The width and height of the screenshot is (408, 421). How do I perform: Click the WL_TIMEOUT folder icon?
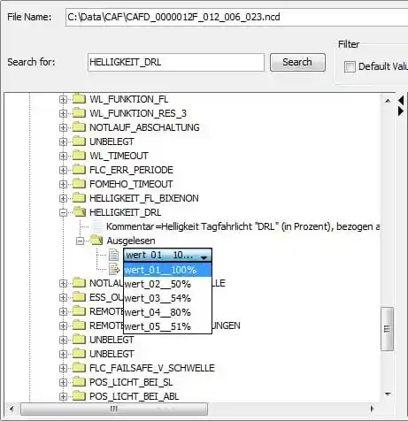tap(79, 155)
